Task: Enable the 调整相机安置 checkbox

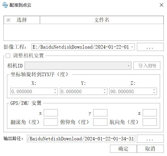Action: point(8,56)
